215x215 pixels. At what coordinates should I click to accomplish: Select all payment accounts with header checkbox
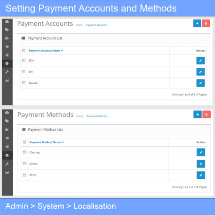24,50
